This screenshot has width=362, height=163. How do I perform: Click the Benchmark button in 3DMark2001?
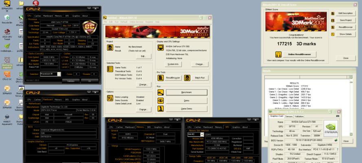[186, 93]
